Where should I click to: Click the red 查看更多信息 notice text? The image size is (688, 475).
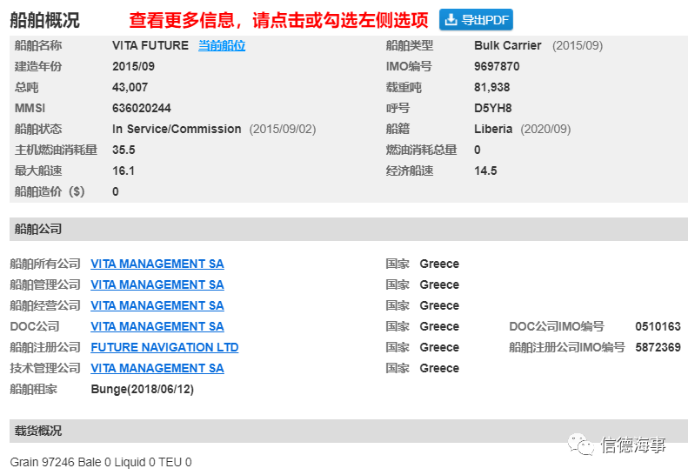point(278,20)
